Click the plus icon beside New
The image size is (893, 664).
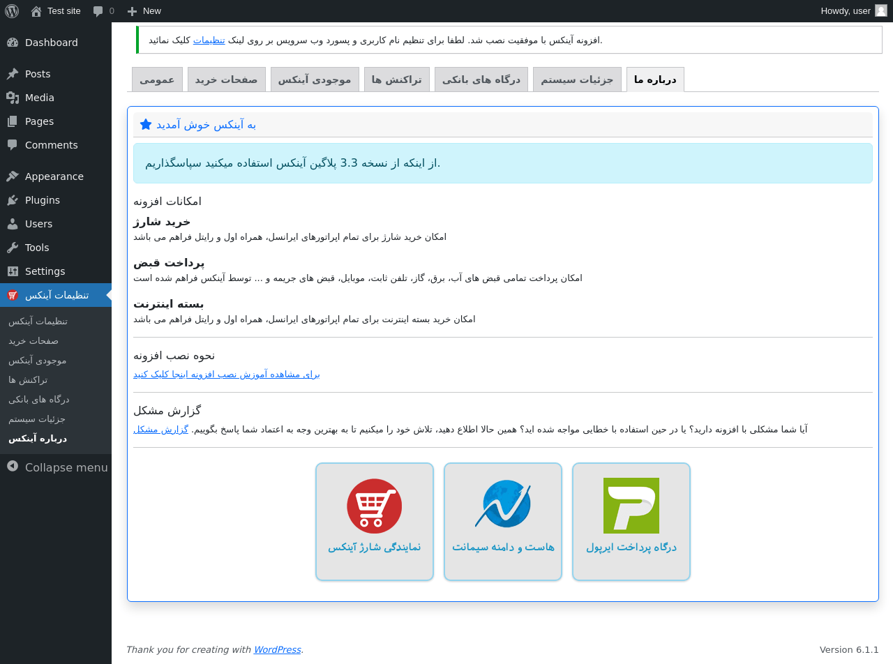(x=132, y=11)
